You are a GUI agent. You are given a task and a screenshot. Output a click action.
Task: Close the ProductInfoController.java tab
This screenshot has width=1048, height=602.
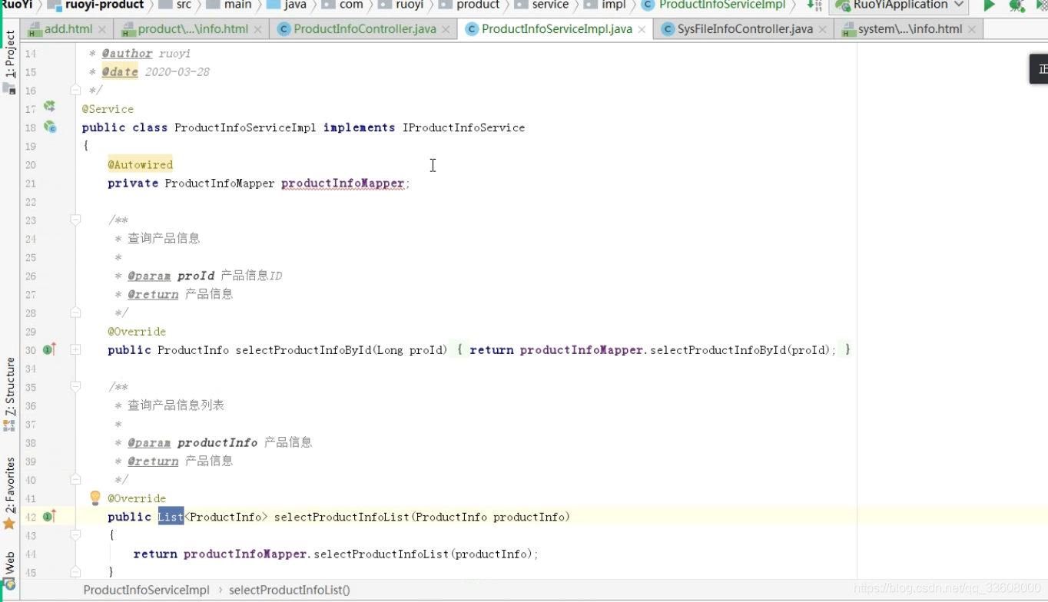[446, 29]
